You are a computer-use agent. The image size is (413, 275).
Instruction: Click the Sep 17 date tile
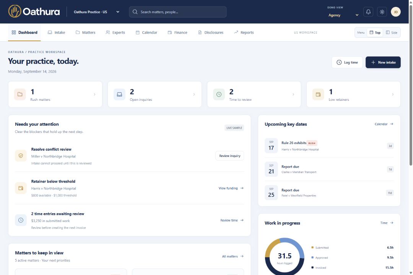point(271,146)
